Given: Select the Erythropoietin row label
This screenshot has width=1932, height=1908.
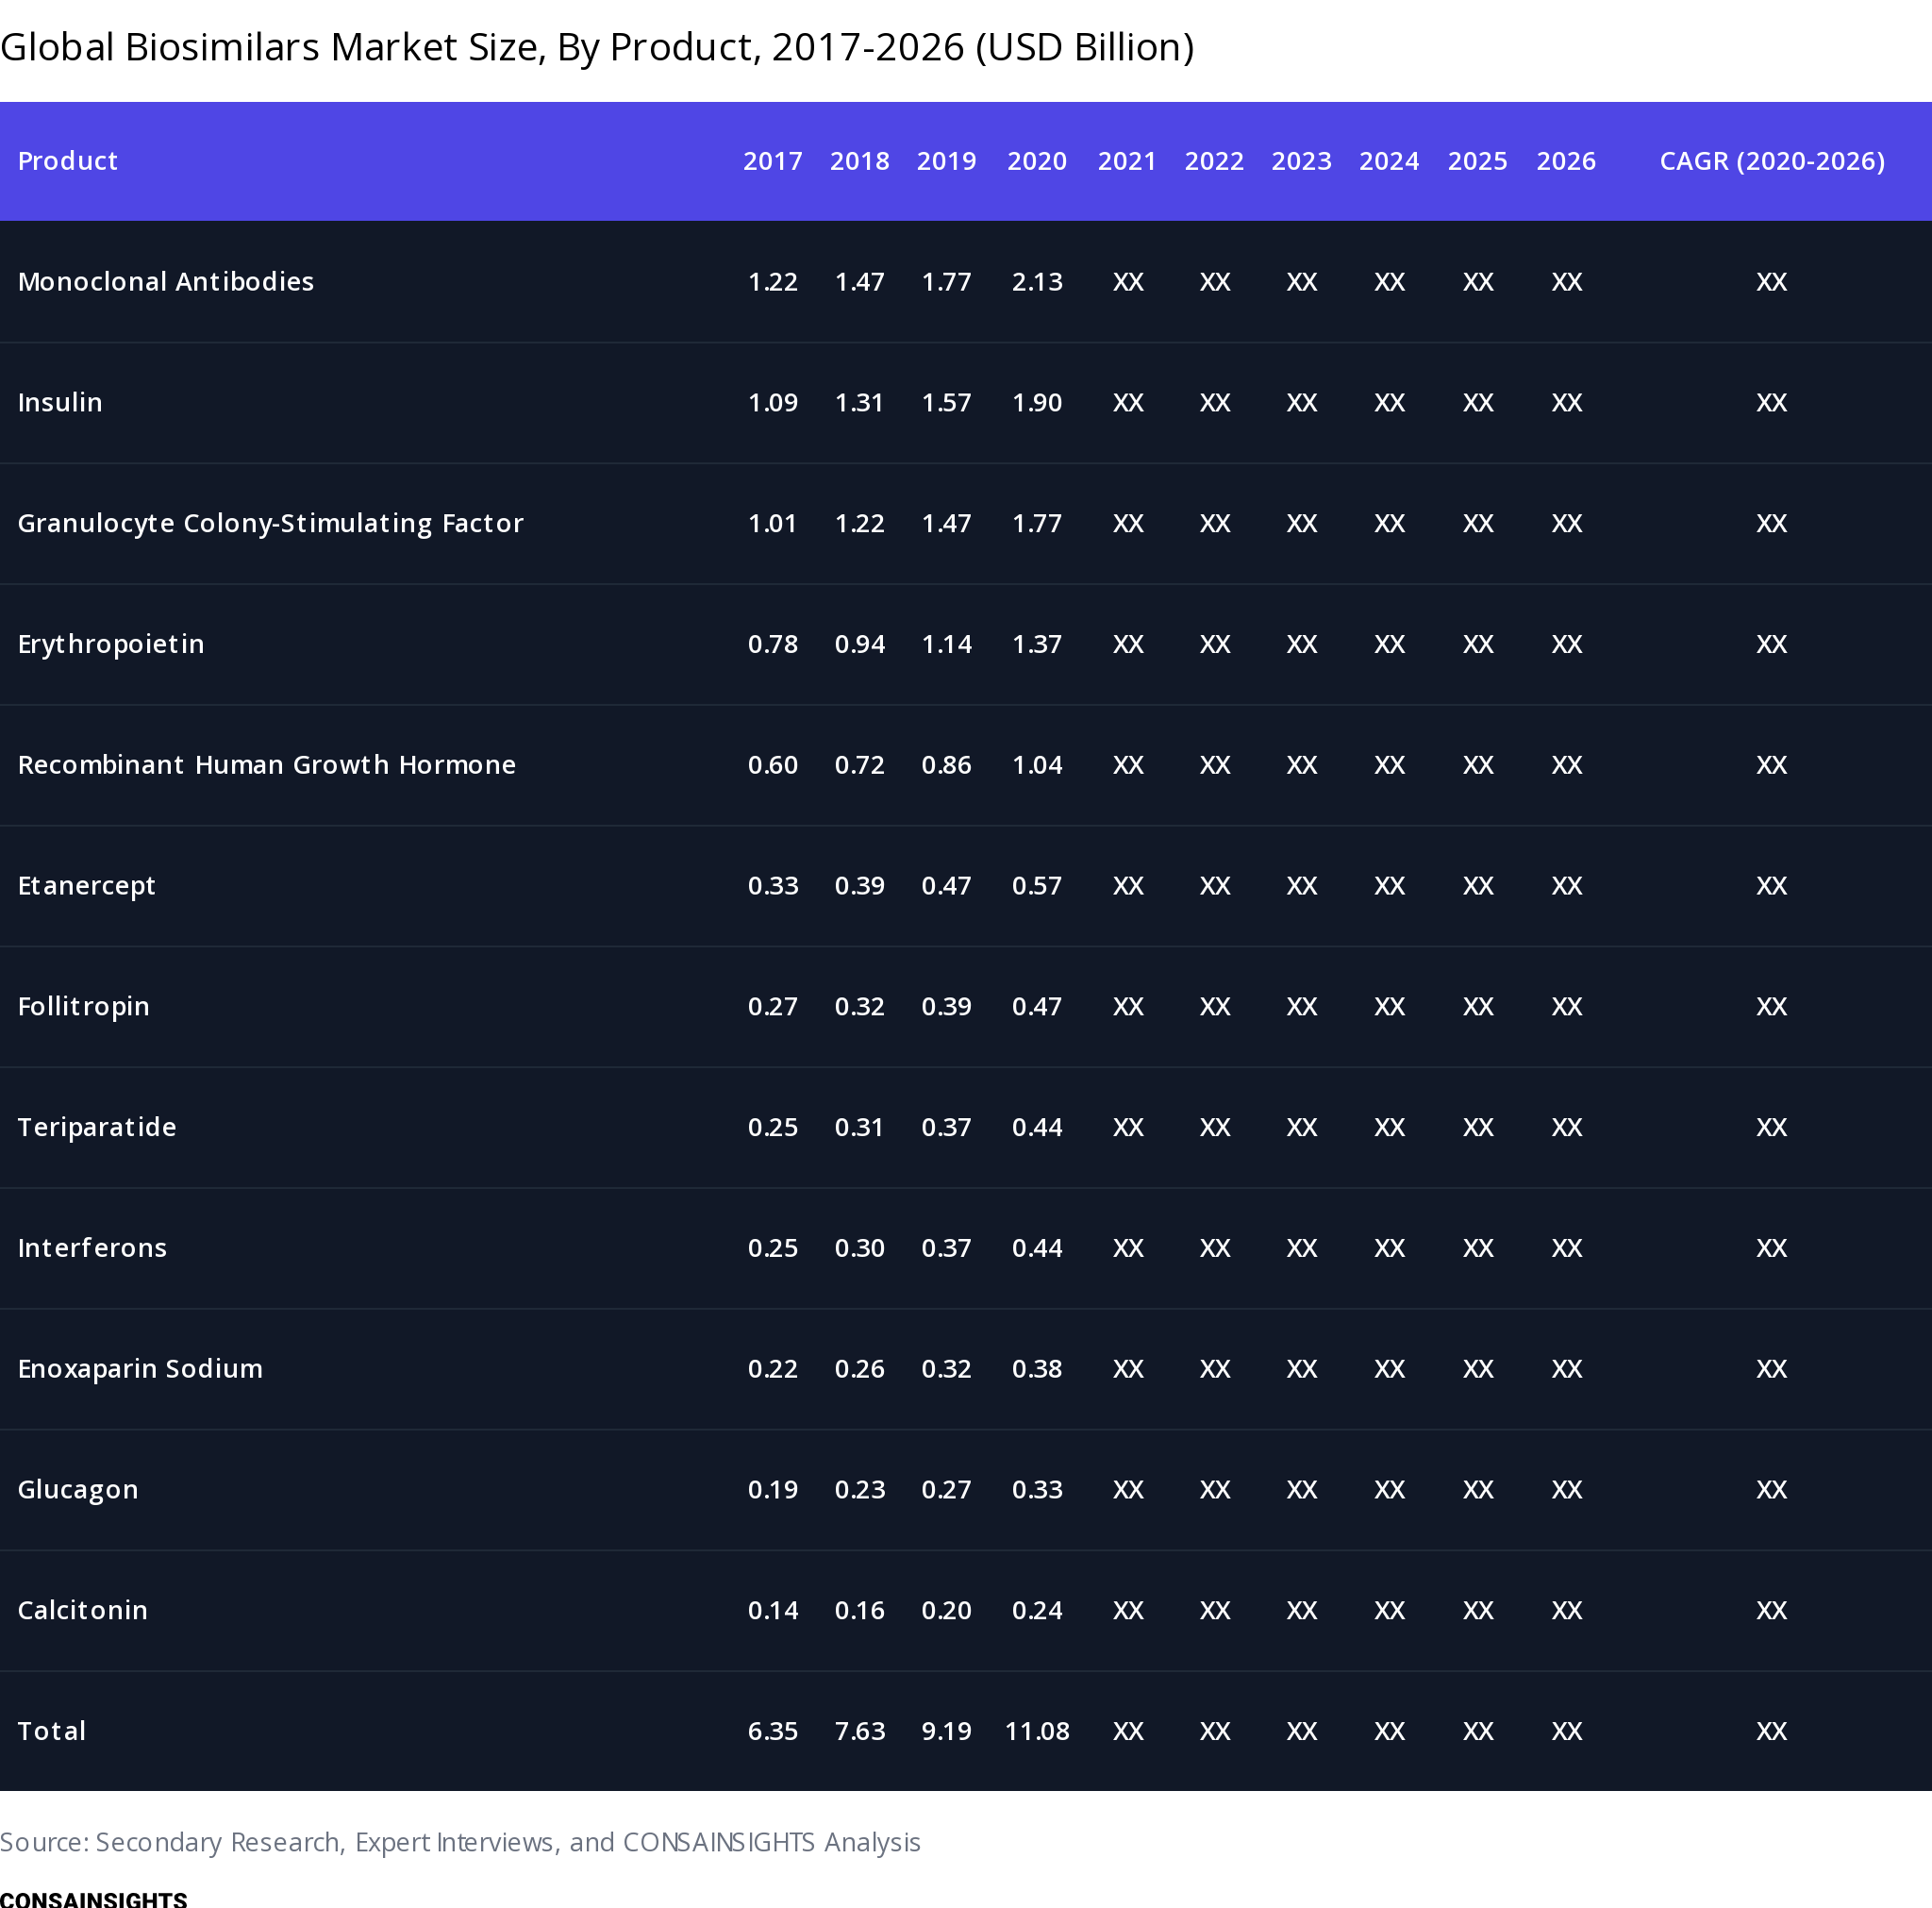Looking at the screenshot, I should coord(111,644).
